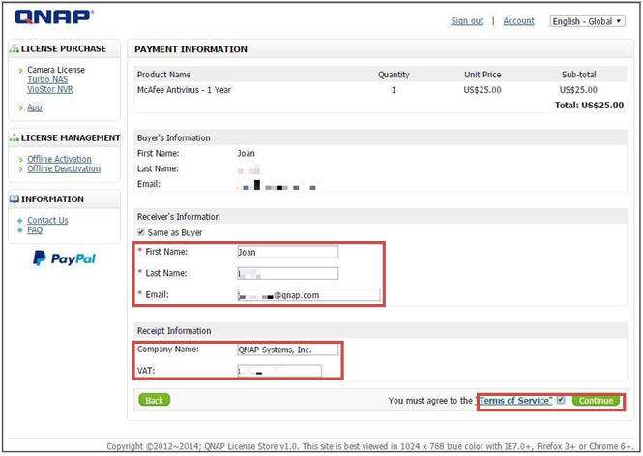Go to Offline Activation
Viewport: 643px width, 456px height.
59,159
